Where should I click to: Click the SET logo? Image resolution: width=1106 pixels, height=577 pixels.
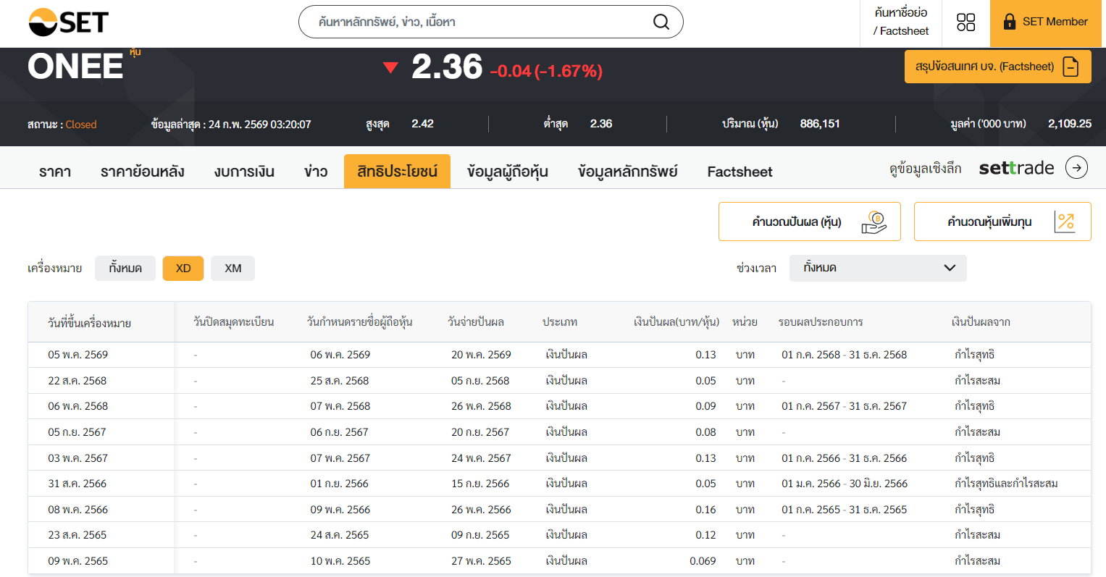click(x=68, y=22)
